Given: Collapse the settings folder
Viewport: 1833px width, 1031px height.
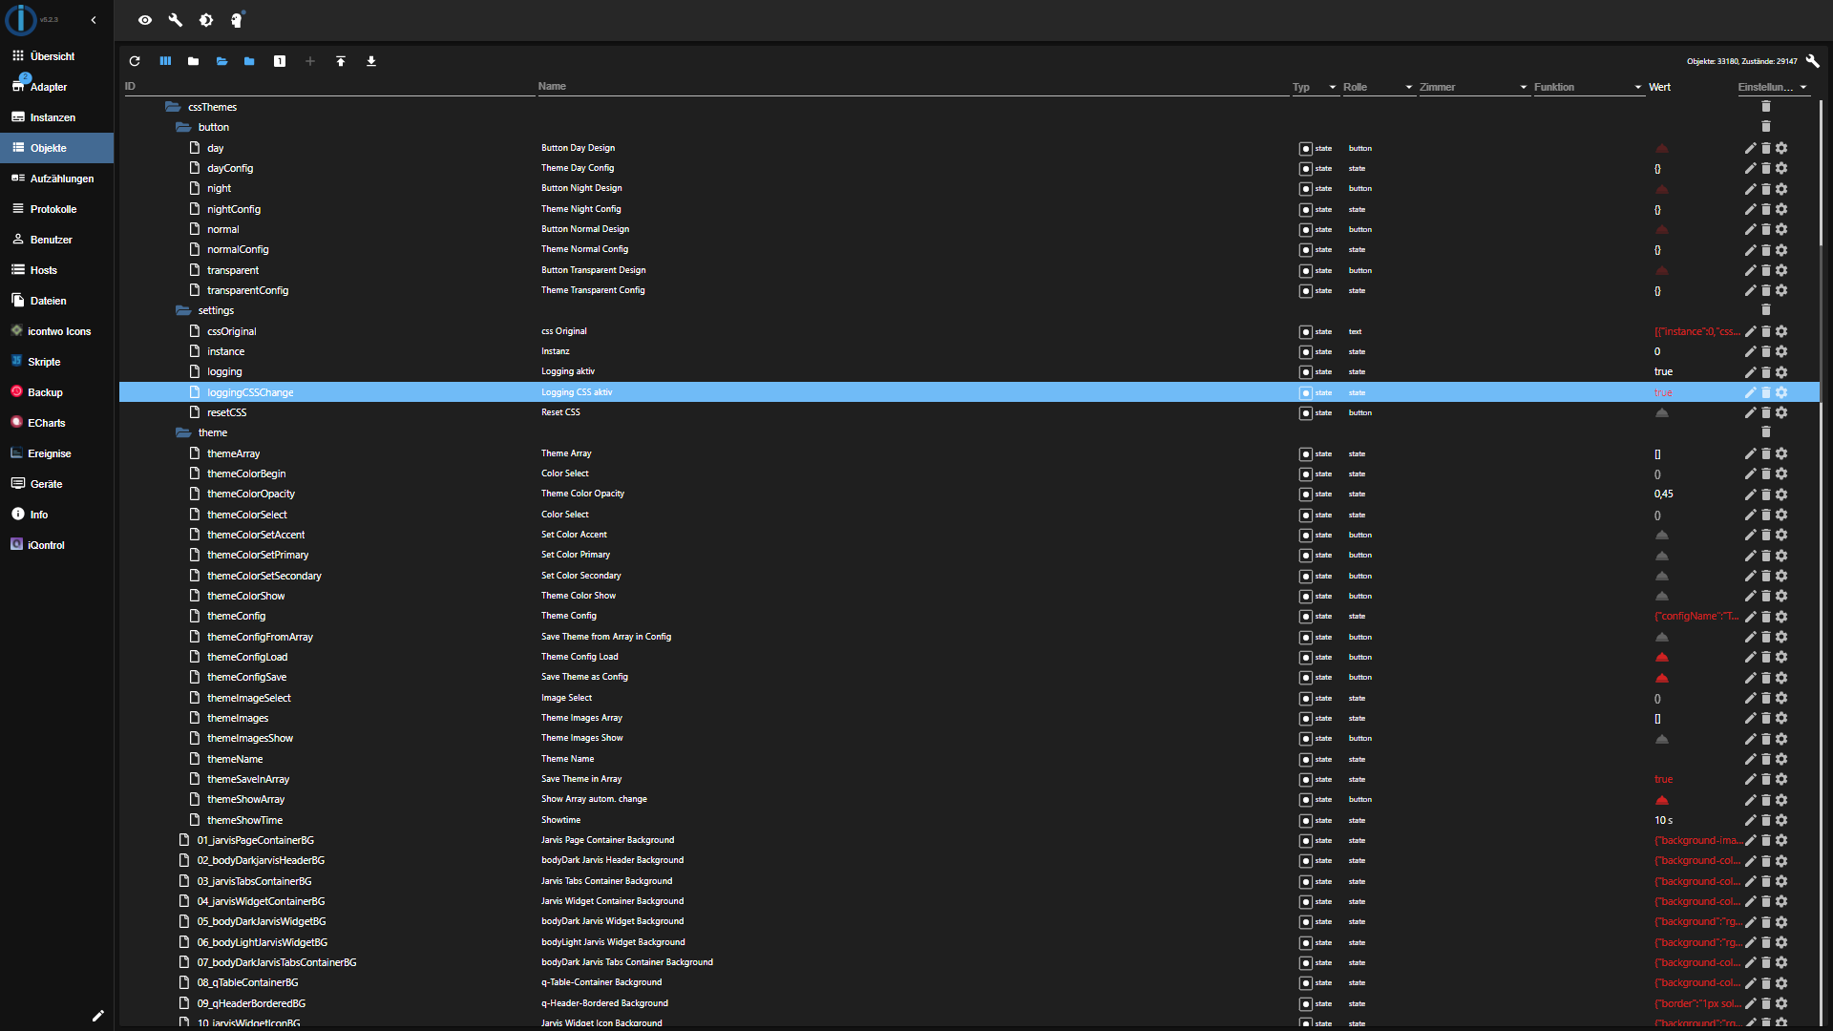Looking at the screenshot, I should (x=183, y=310).
